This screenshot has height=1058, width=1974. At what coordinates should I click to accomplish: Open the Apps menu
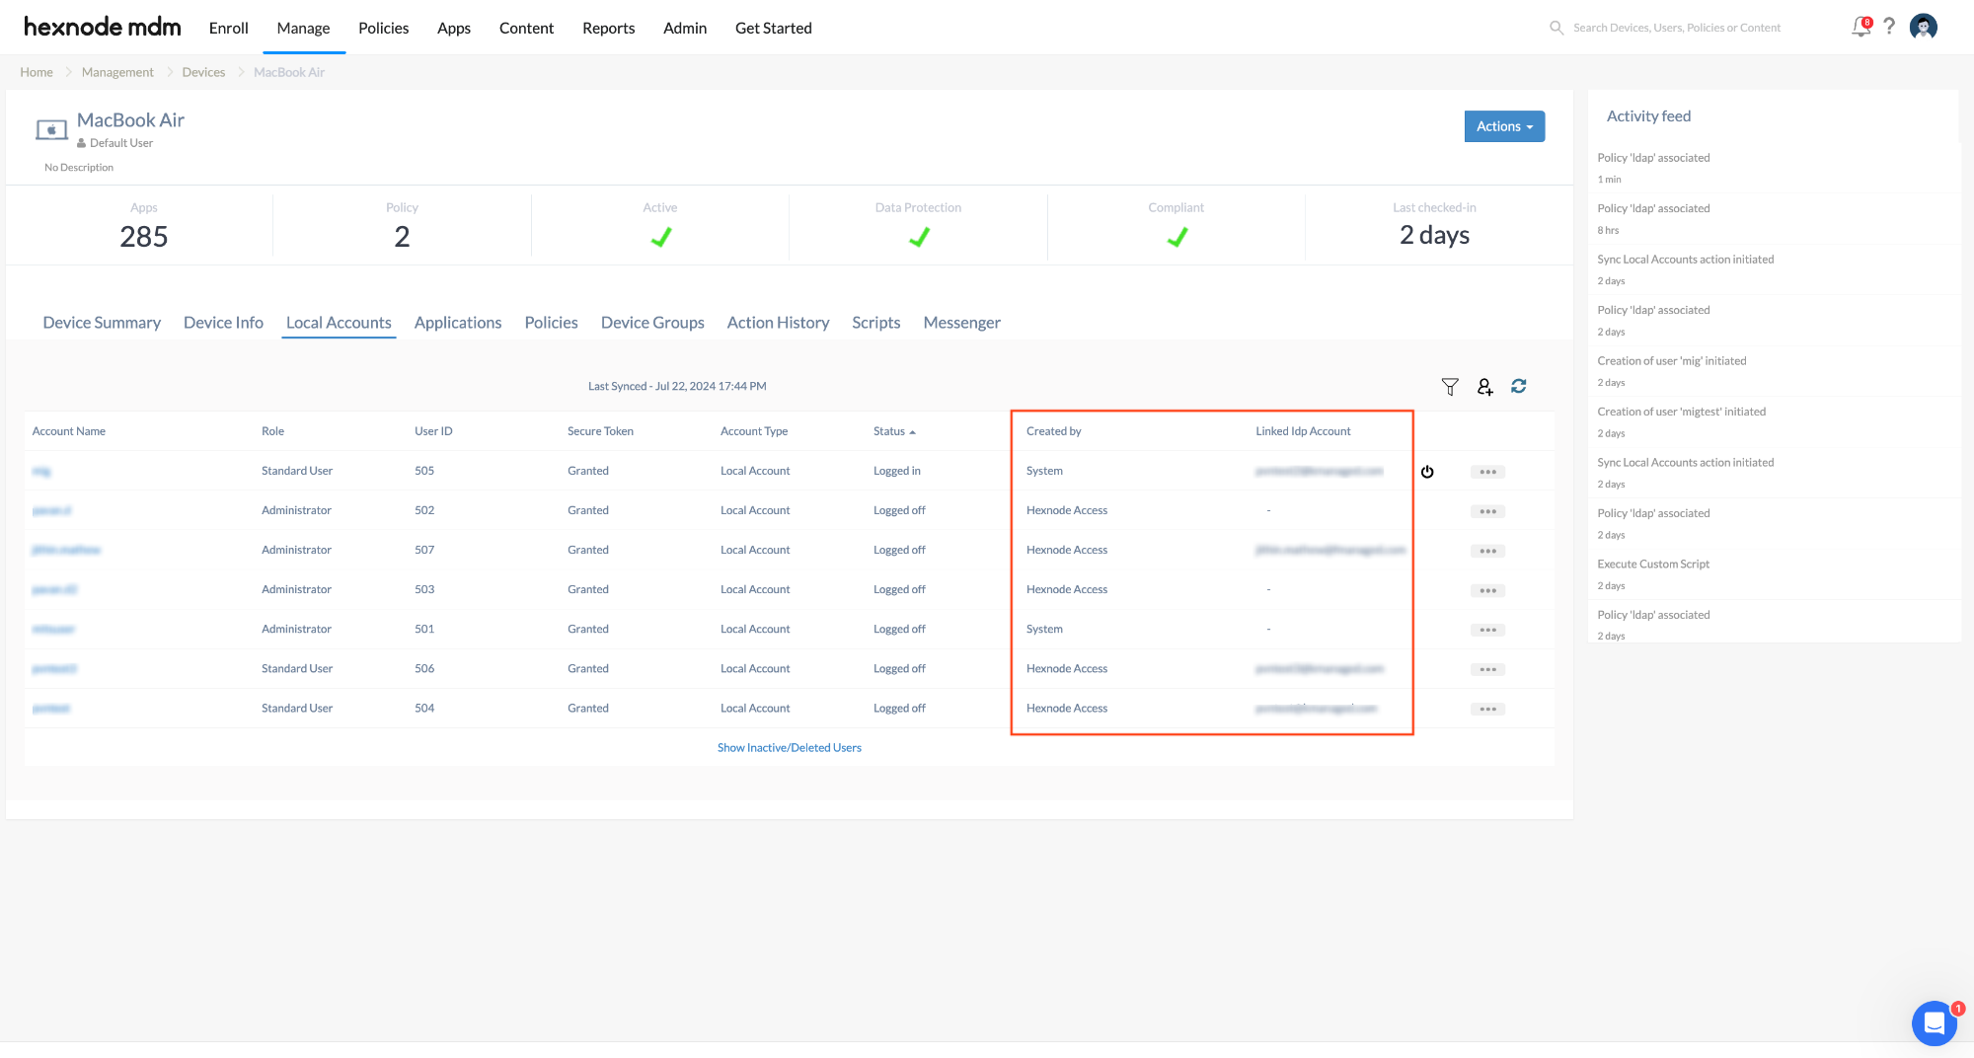tap(453, 28)
